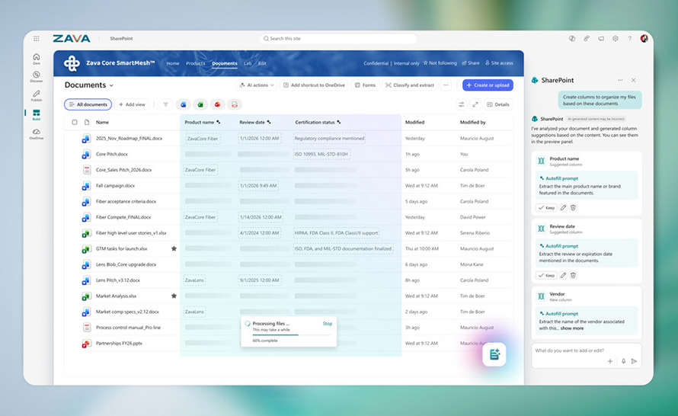Click the Search this site field
This screenshot has width=678, height=416.
pos(339,38)
